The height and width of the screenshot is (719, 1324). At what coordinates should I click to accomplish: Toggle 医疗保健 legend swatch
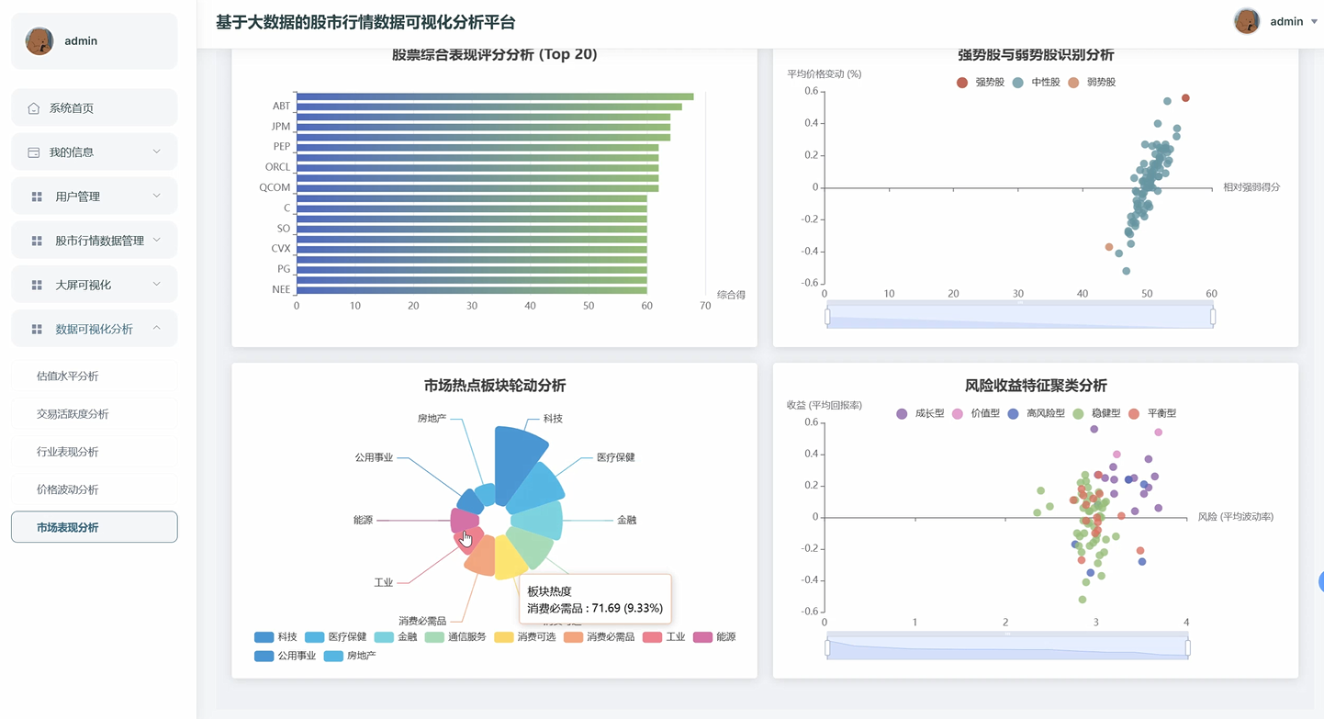coord(315,637)
